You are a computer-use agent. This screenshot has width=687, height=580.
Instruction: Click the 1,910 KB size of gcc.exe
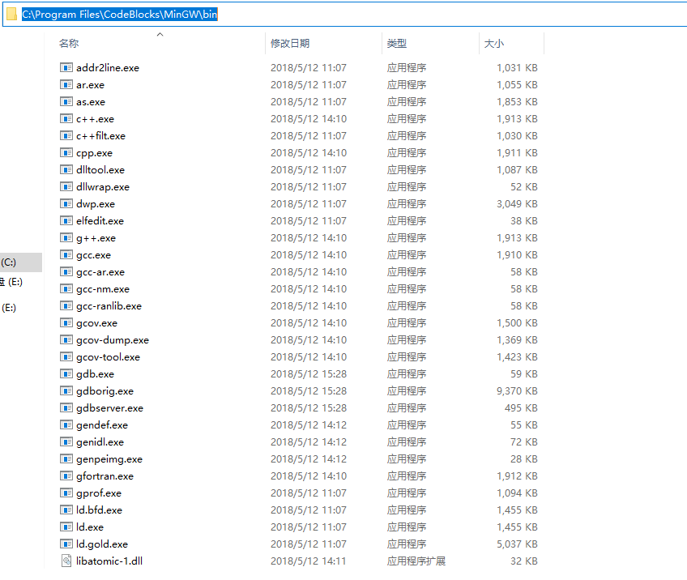[517, 255]
